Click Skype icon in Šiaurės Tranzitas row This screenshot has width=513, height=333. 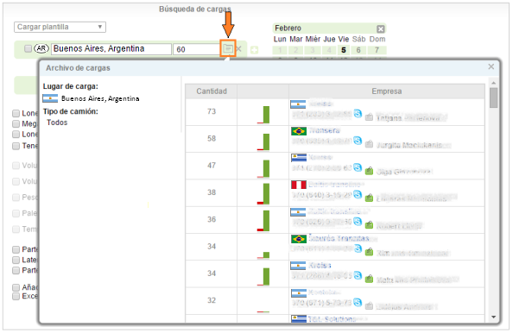(x=358, y=248)
